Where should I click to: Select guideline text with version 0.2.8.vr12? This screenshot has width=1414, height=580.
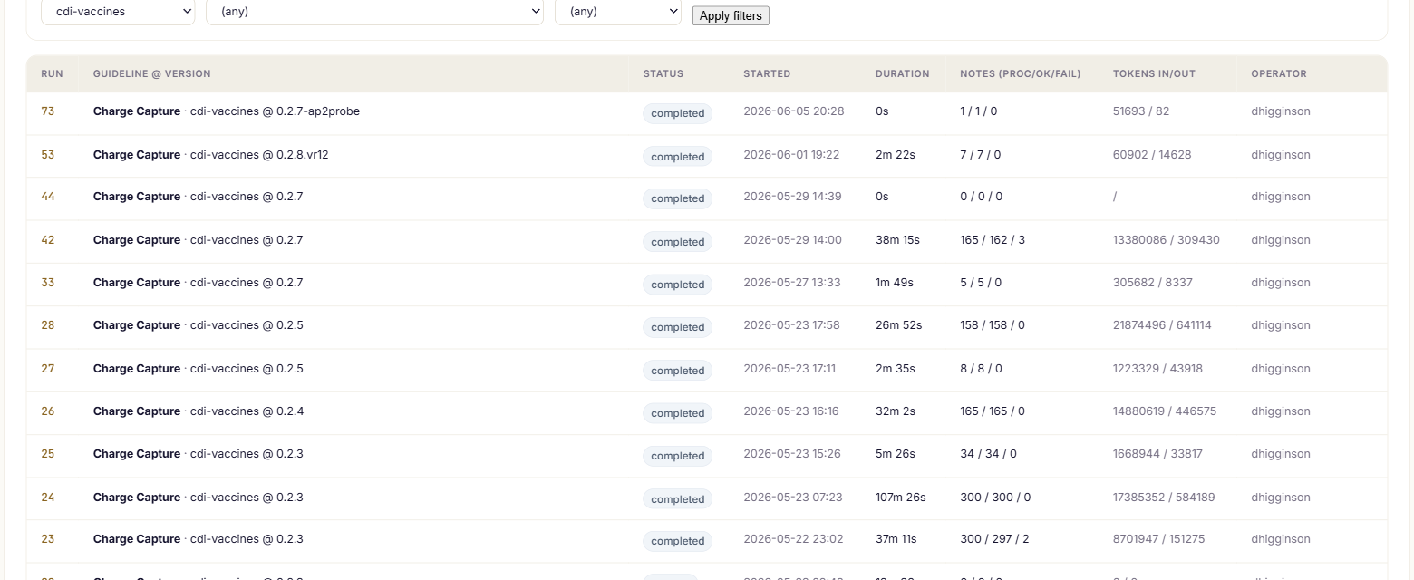pyautogui.click(x=211, y=155)
